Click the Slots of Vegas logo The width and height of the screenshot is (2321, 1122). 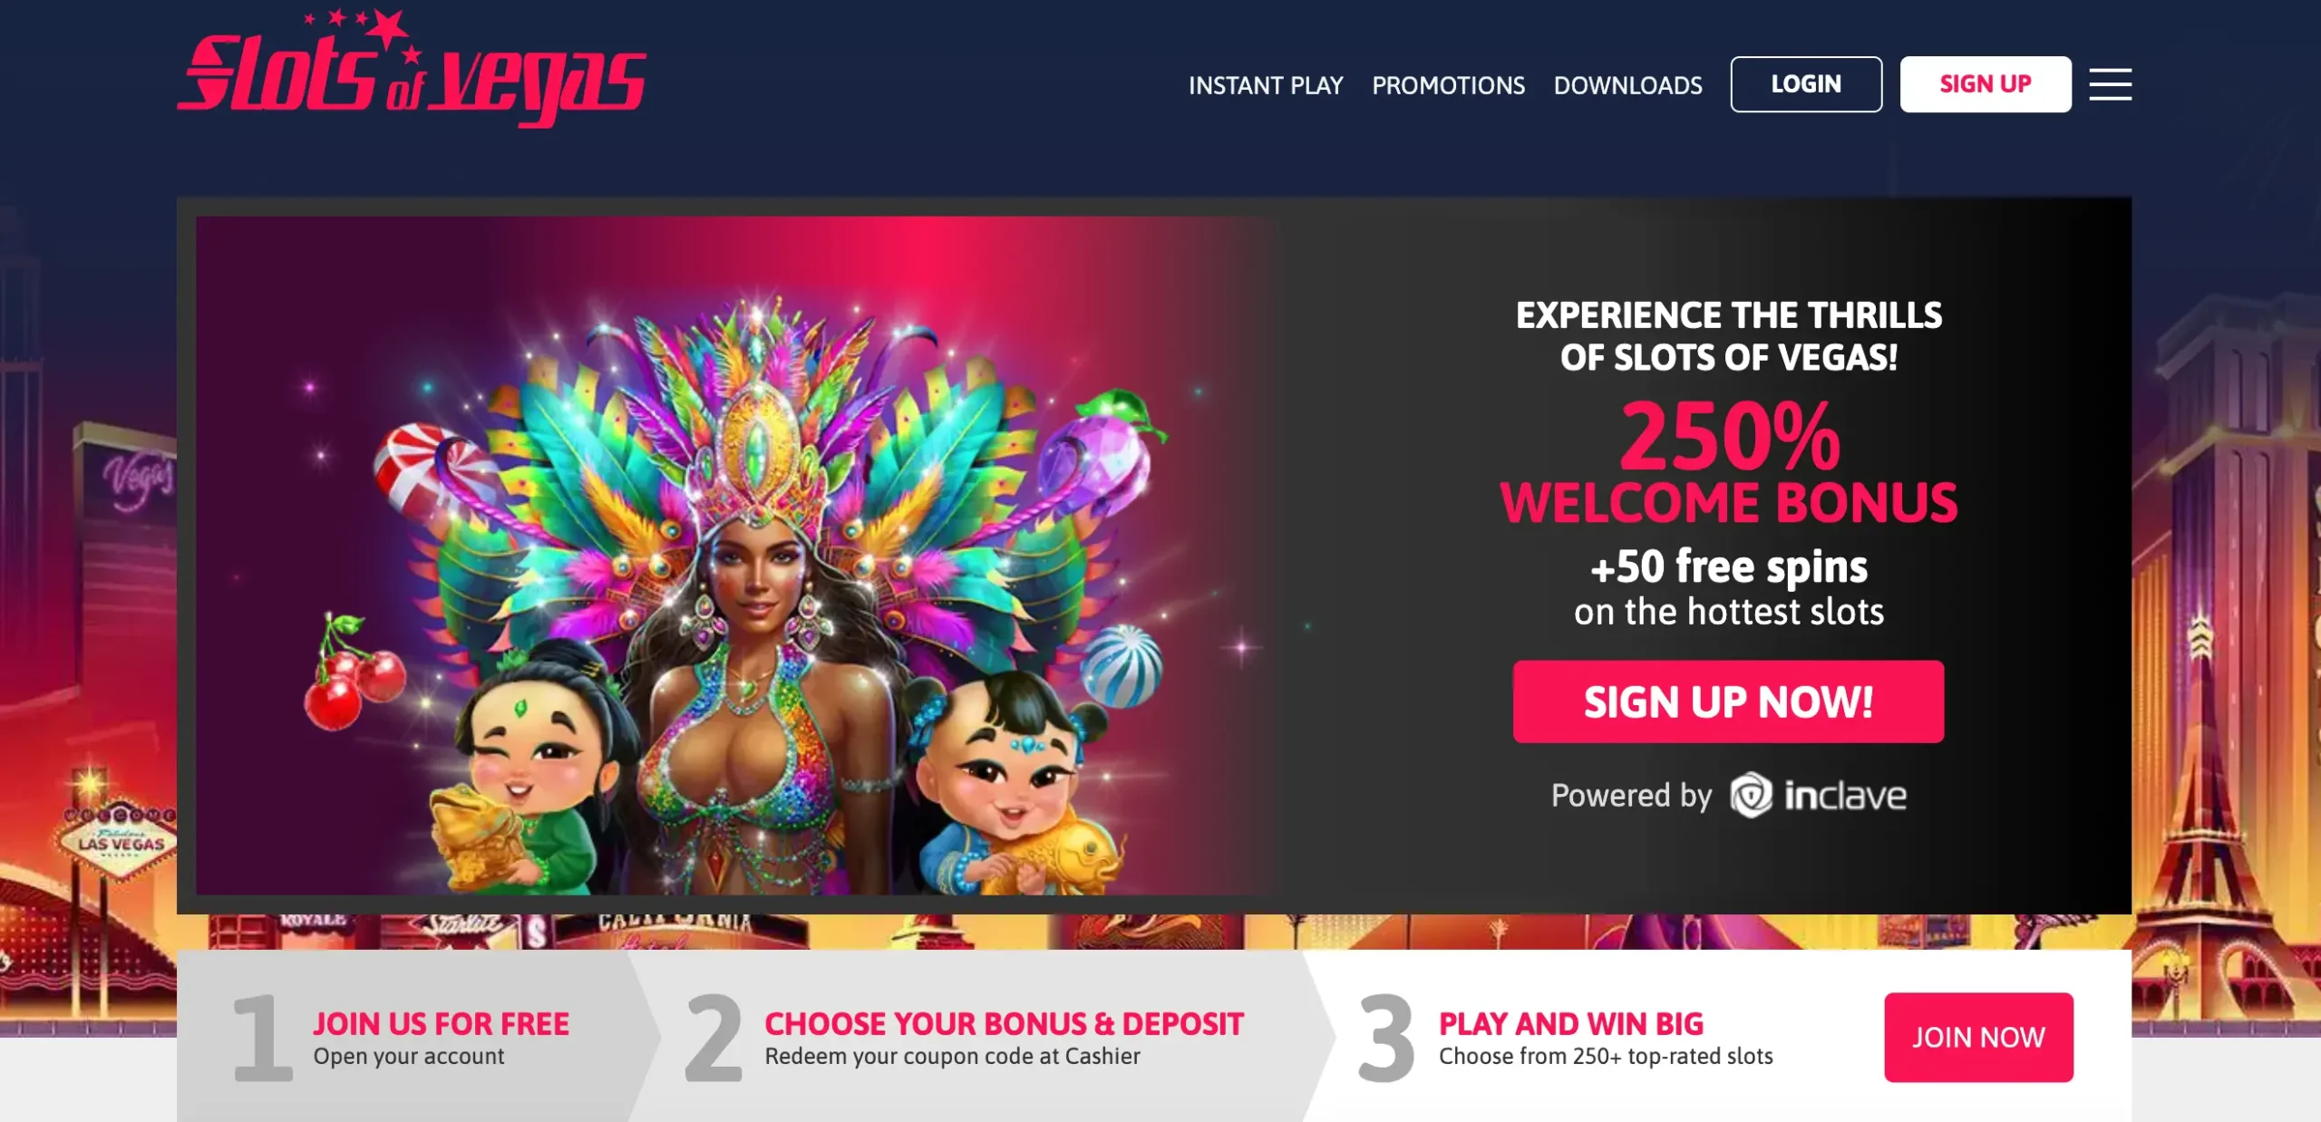click(412, 69)
